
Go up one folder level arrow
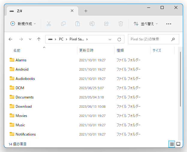pos(39,39)
